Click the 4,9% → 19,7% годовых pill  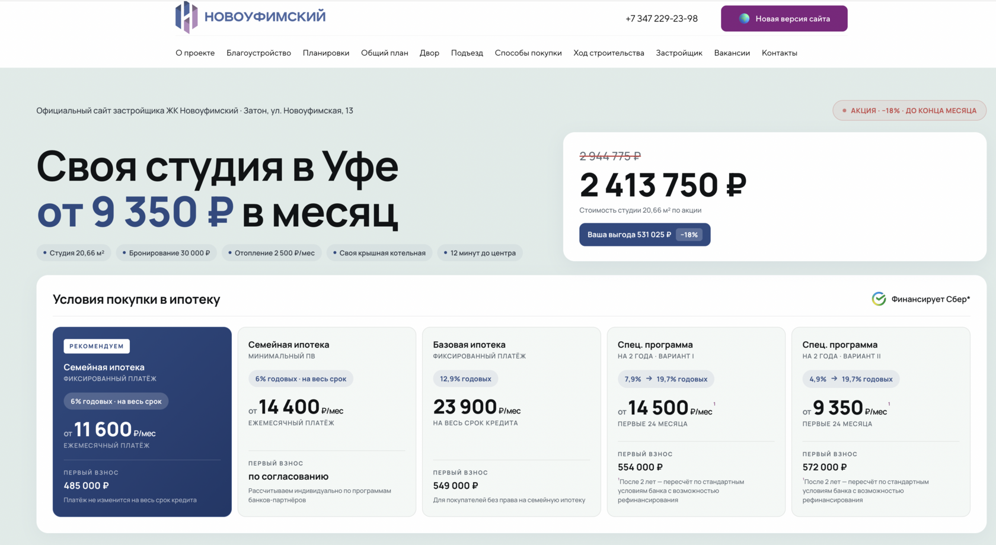pyautogui.click(x=851, y=379)
